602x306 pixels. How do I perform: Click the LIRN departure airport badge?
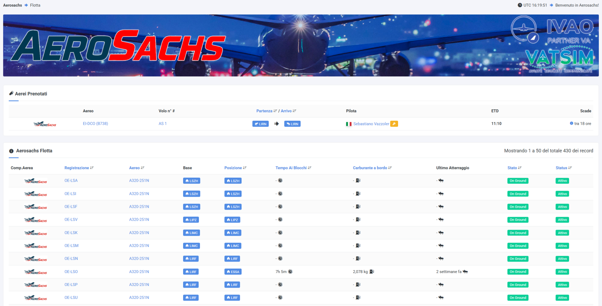[261, 124]
